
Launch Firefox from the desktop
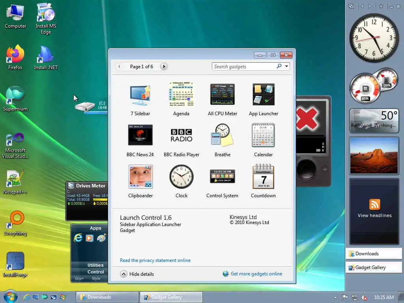[15, 57]
